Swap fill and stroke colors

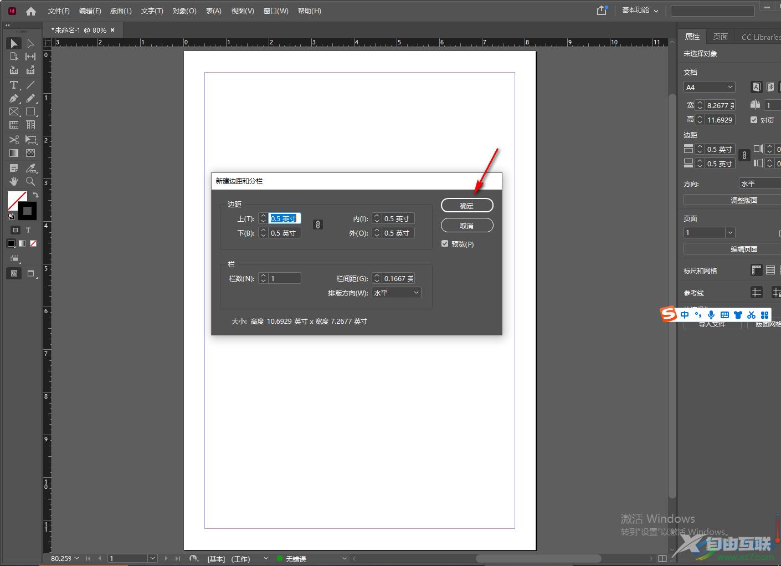35,195
